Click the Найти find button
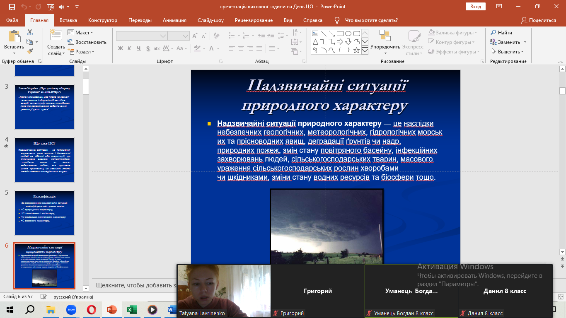The width and height of the screenshot is (566, 318). click(501, 33)
